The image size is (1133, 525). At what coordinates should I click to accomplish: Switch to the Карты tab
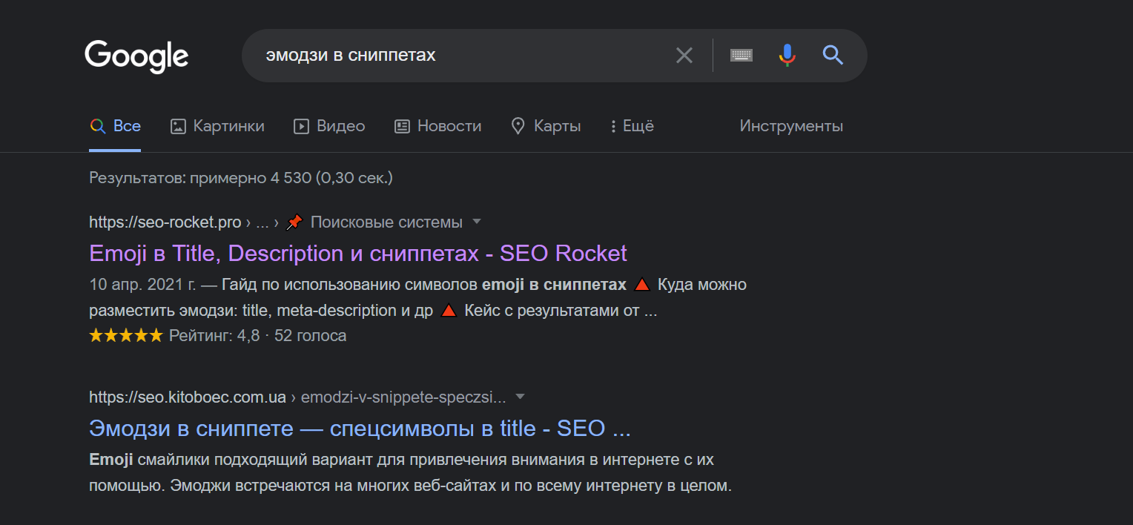pos(546,126)
